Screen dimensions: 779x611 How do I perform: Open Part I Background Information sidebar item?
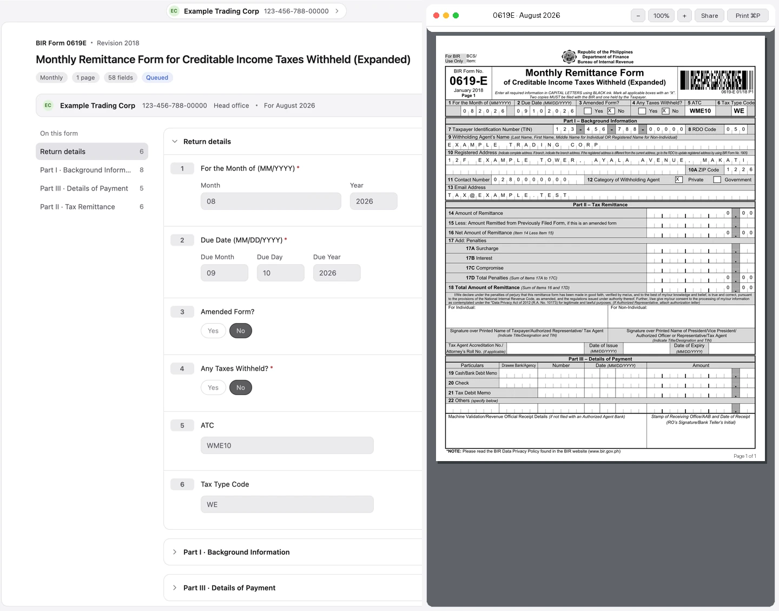[92, 170]
